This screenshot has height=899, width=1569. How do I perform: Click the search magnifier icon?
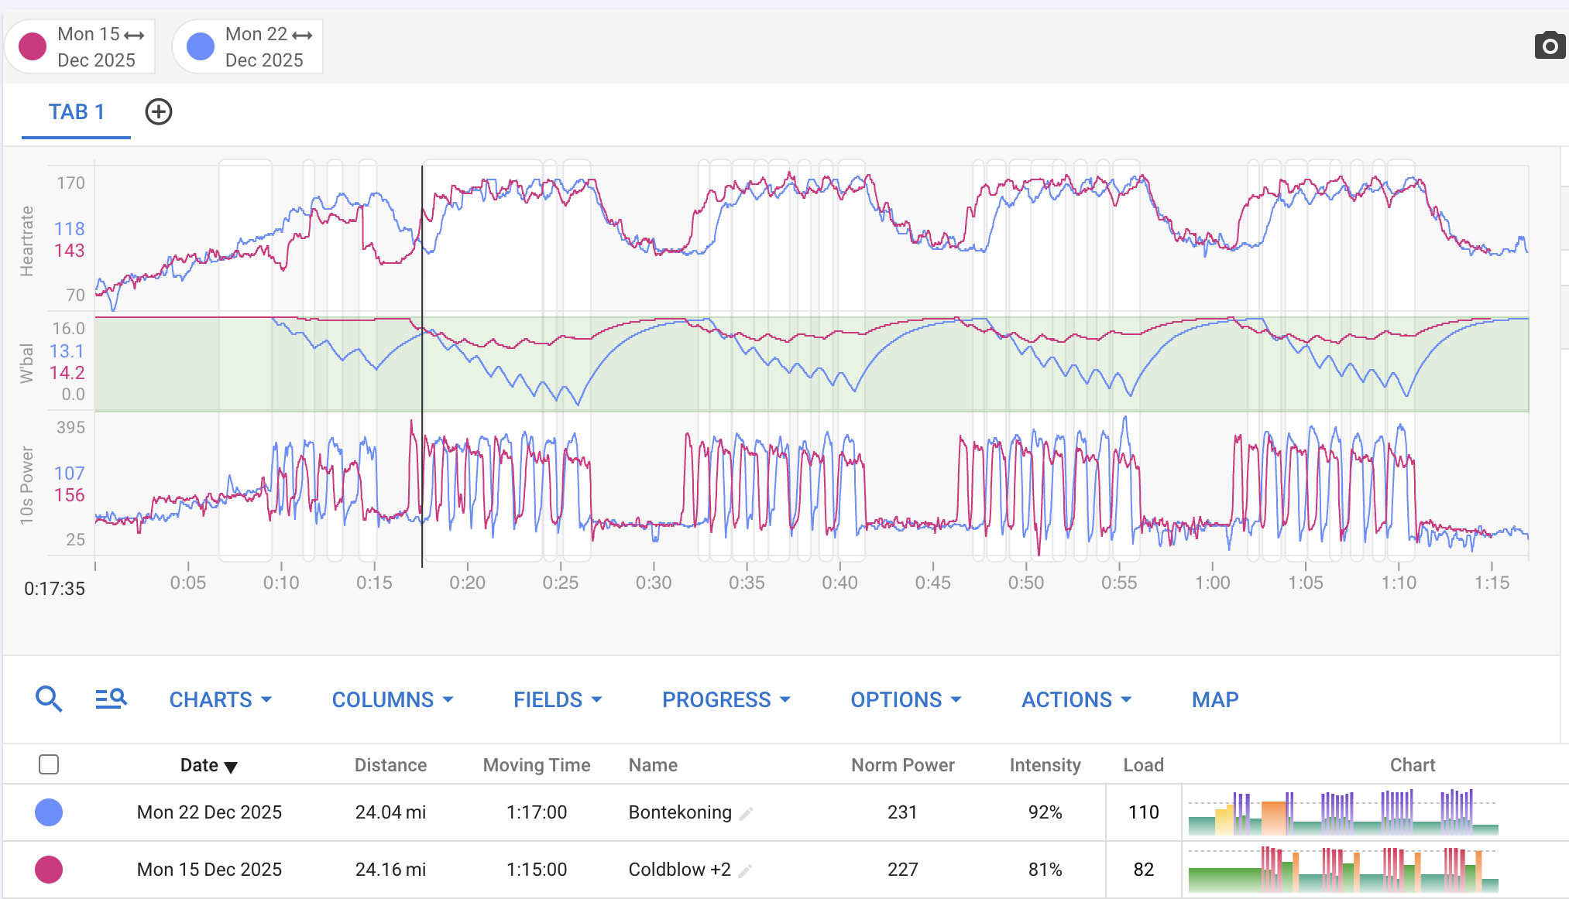click(49, 699)
